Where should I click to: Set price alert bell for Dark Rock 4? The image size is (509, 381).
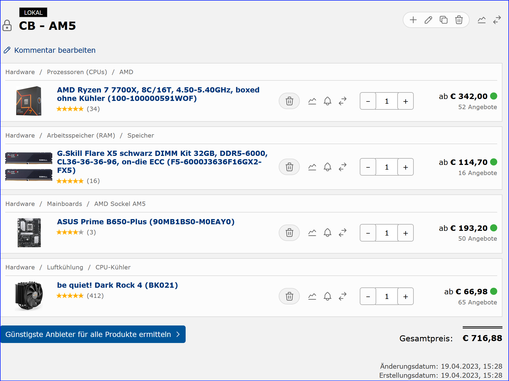click(x=327, y=296)
